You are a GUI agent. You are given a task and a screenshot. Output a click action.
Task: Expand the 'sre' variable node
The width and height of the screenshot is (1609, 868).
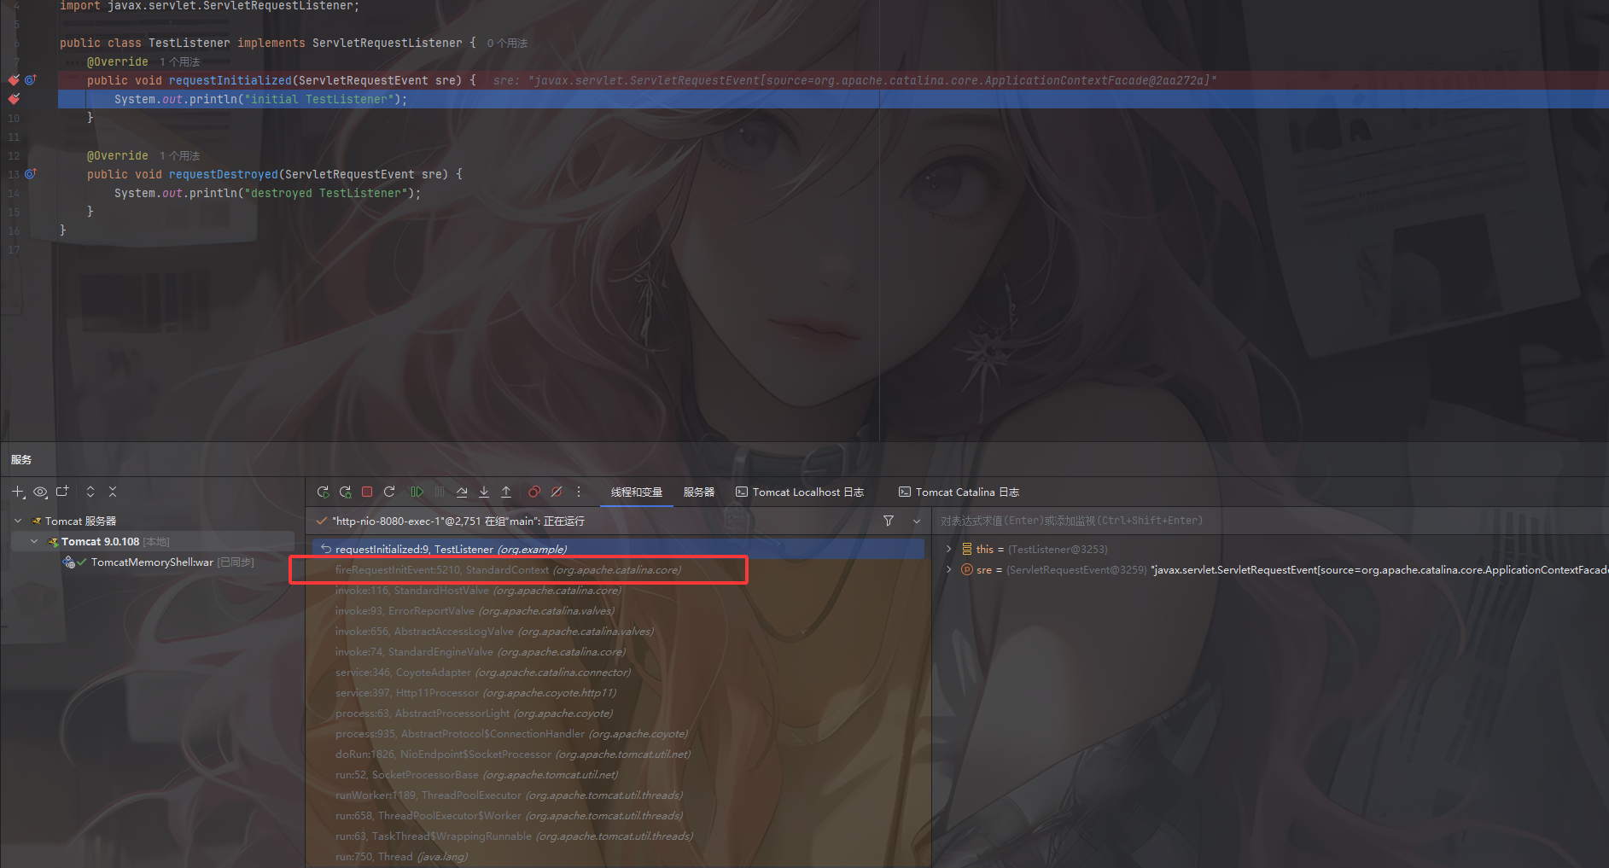coord(948,569)
